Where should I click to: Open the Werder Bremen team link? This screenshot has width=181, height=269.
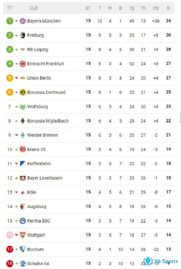click(43, 135)
